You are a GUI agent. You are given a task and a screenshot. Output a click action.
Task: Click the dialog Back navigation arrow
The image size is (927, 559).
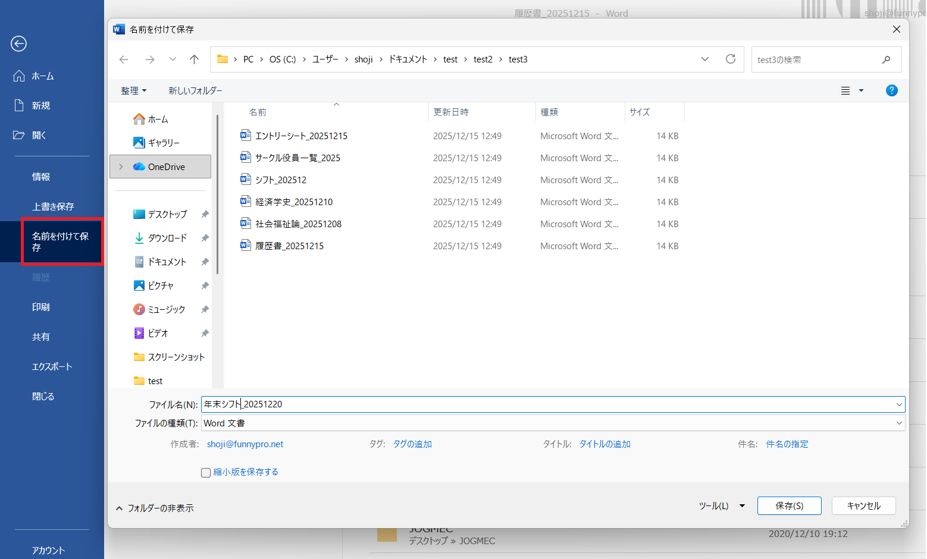[124, 59]
